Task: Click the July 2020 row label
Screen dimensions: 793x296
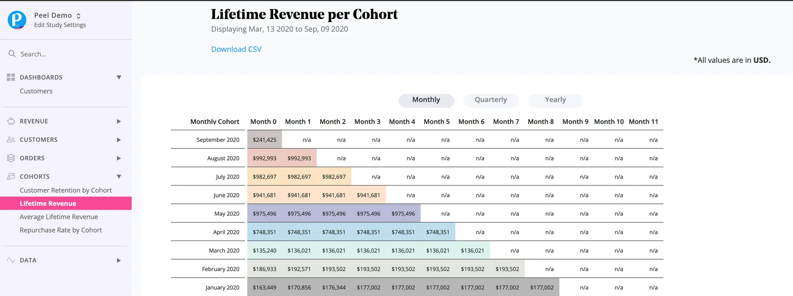Action: pyautogui.click(x=228, y=177)
